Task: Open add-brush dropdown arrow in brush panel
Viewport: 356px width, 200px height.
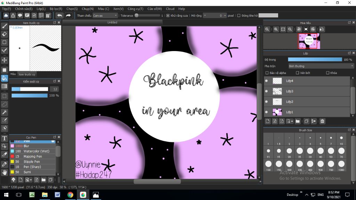Action: [31, 180]
